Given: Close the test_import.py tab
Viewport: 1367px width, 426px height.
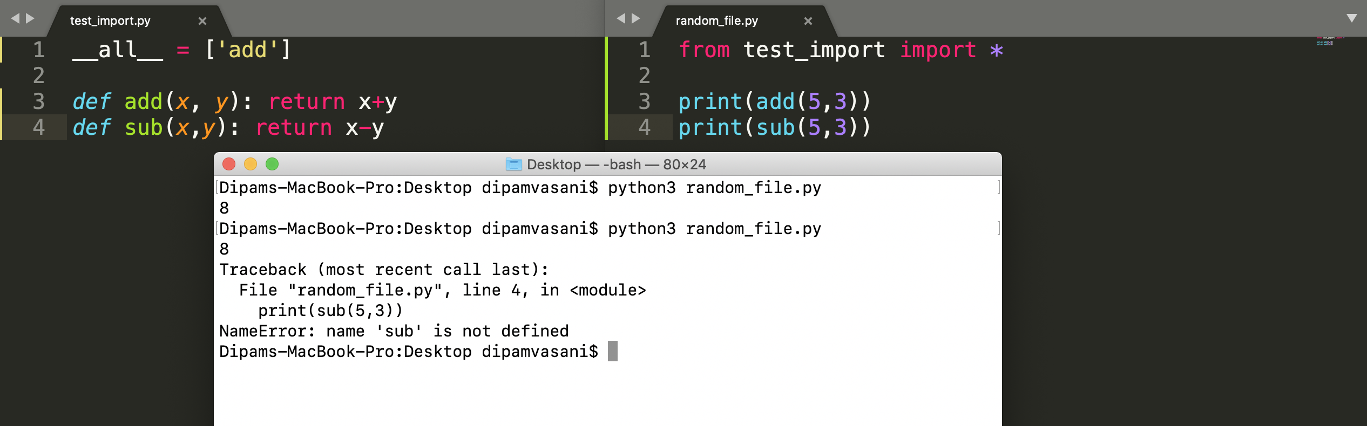Looking at the screenshot, I should click(x=202, y=21).
